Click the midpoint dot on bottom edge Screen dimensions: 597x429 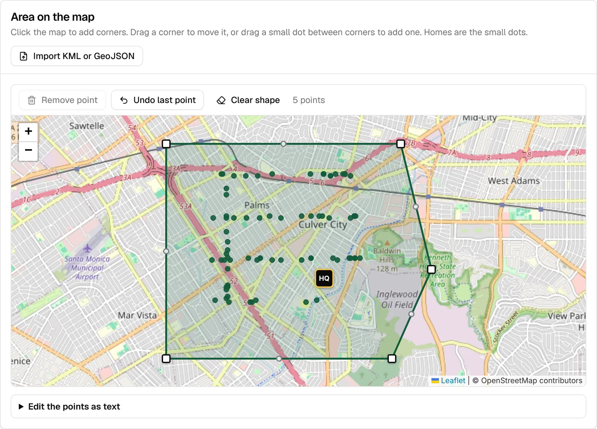(279, 359)
